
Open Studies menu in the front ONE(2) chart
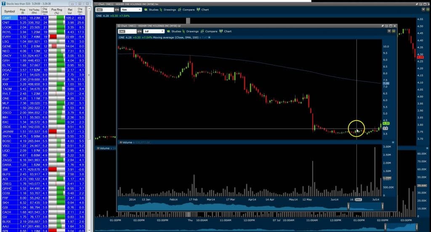176,31
